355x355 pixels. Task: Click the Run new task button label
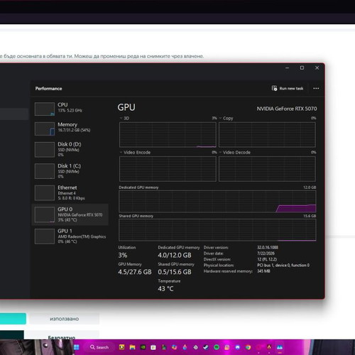(x=291, y=89)
